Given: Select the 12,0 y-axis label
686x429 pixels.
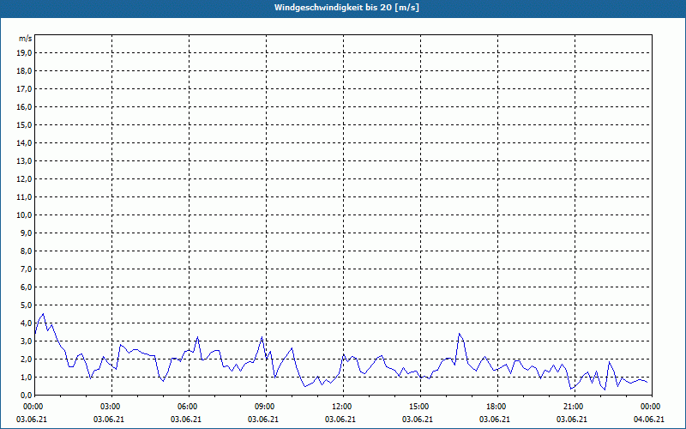Looking at the screenshot, I should pyautogui.click(x=24, y=178).
